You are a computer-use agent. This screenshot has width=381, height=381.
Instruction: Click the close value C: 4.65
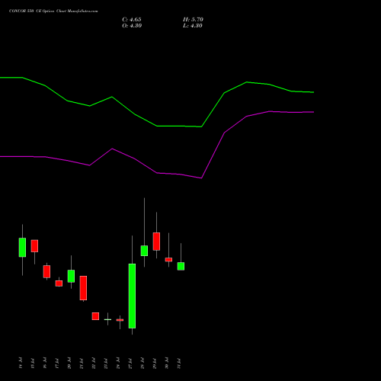point(132,20)
